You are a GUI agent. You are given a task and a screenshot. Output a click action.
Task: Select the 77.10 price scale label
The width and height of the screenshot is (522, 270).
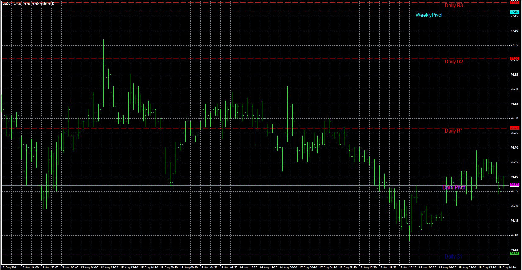coord(514,31)
